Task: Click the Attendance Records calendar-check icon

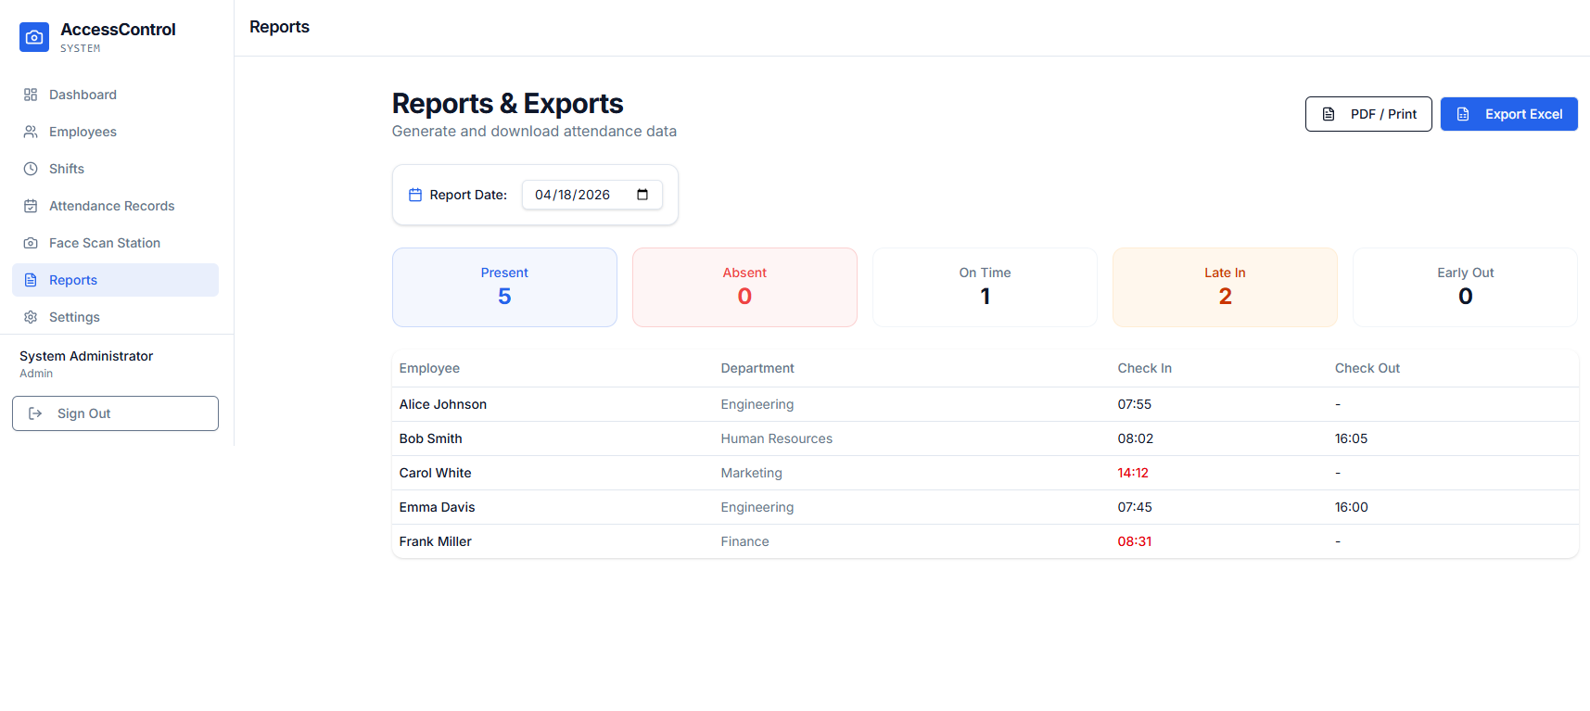Action: click(x=31, y=206)
